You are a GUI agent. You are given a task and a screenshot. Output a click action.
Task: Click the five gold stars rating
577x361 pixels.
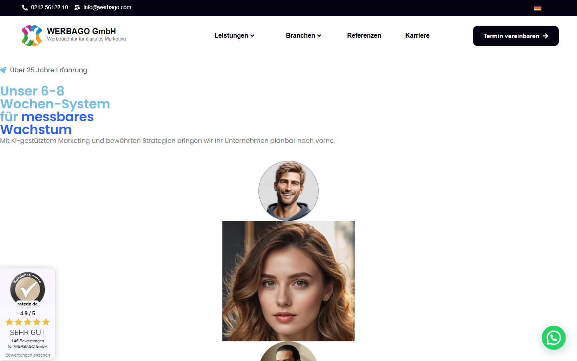pos(28,322)
